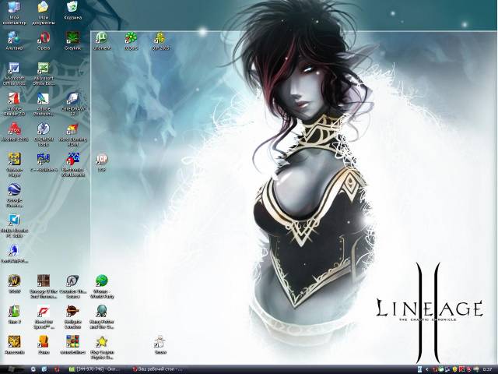Open the VMware Player shortcut

click(14, 159)
